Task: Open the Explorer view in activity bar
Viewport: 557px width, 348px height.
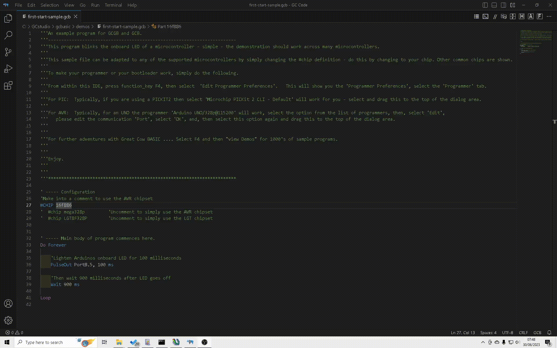Action: 8,19
